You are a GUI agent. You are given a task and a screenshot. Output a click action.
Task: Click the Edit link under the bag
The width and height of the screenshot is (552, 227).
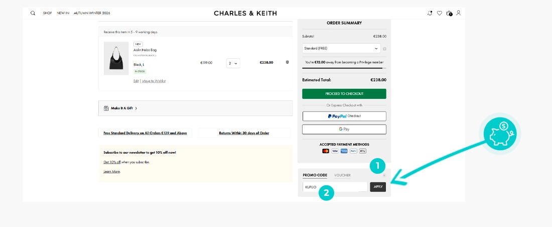[x=136, y=81]
